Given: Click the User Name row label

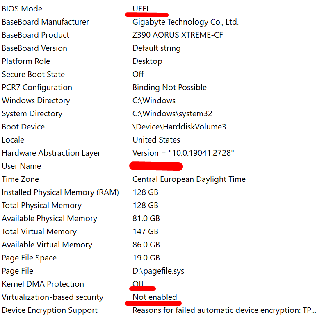Looking at the screenshot, I should click(x=21, y=166).
